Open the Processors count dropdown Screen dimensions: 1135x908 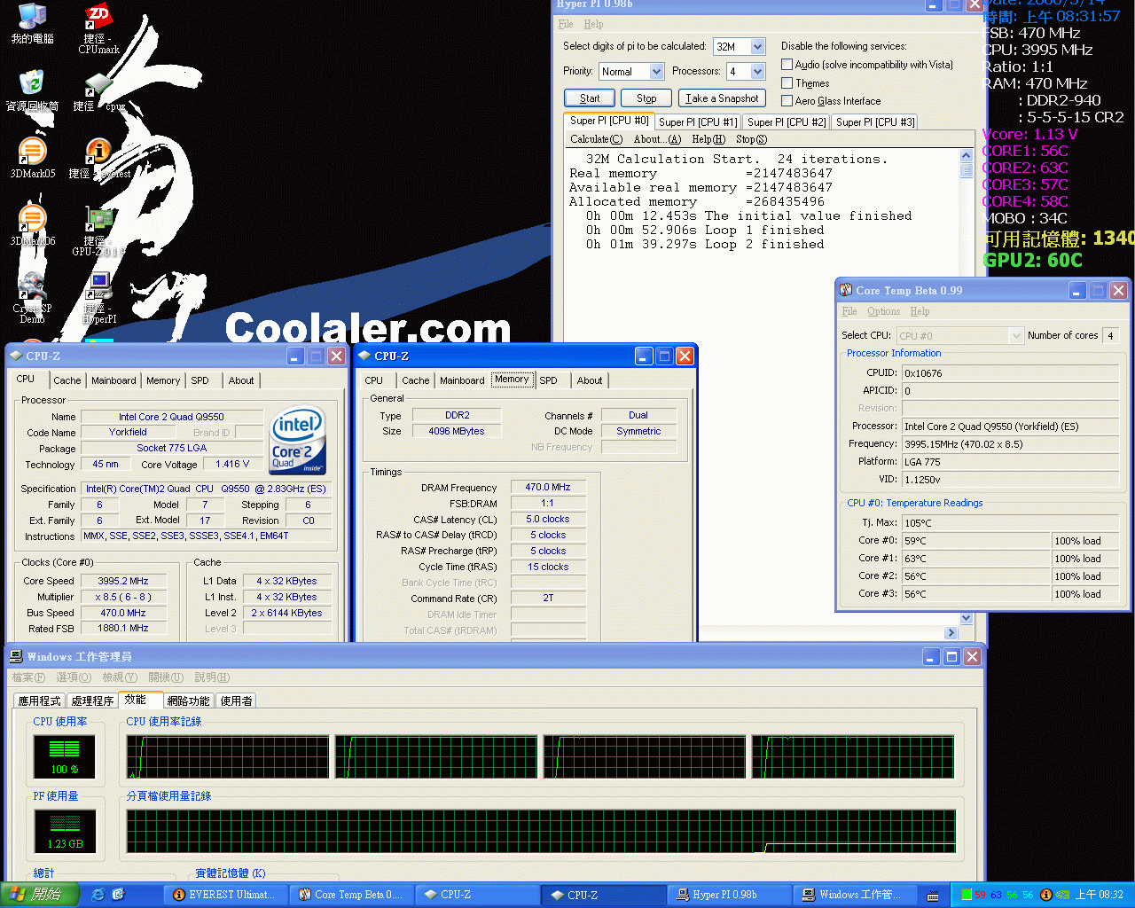coord(757,71)
